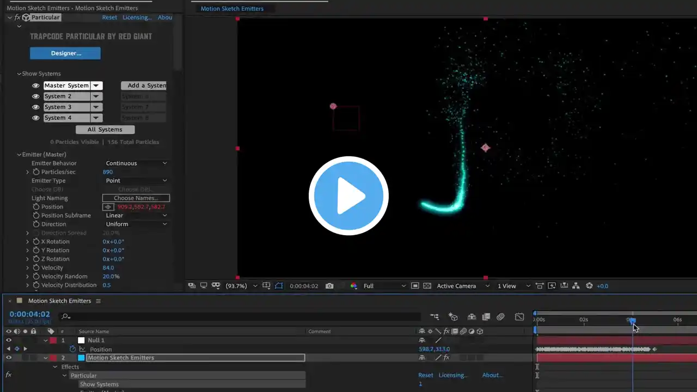Open Licensing link in Effect Controls header
This screenshot has height=392, width=697.
(137, 17)
